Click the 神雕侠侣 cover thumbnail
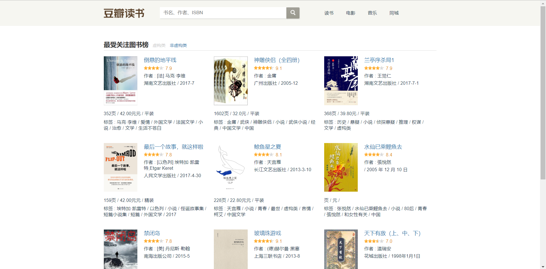546x269 pixels. pos(231,81)
